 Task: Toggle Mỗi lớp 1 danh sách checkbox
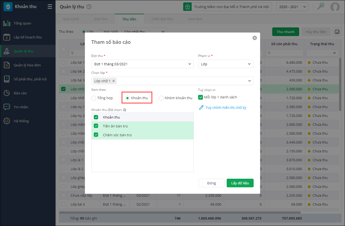tap(201, 97)
